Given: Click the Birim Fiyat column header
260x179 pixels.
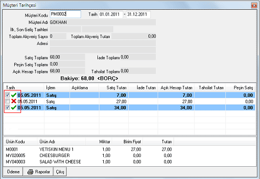Looking at the screenshot, I should tap(127, 142).
